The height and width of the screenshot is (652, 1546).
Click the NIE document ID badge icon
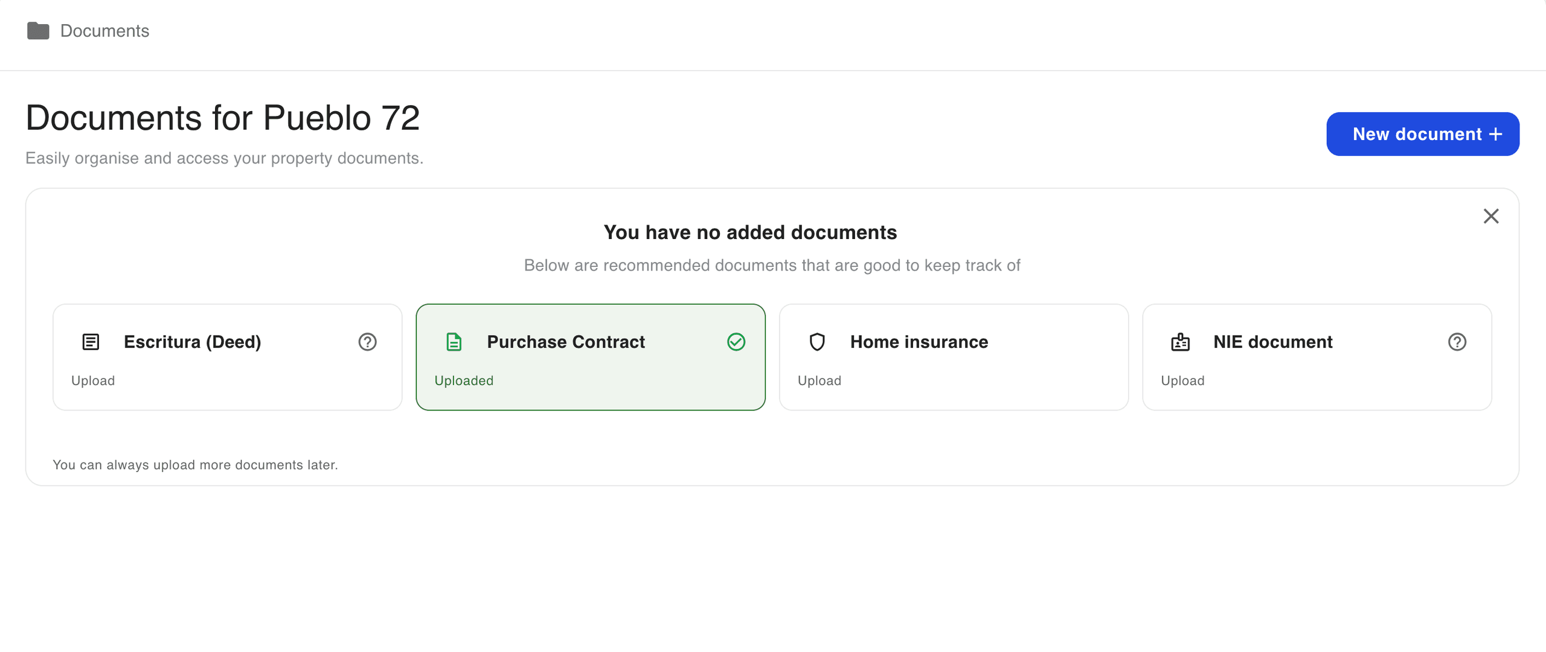point(1180,342)
